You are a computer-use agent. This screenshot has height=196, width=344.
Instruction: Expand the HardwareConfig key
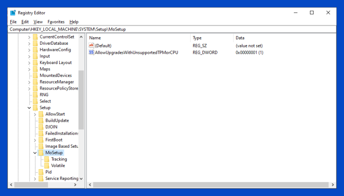coord(29,50)
